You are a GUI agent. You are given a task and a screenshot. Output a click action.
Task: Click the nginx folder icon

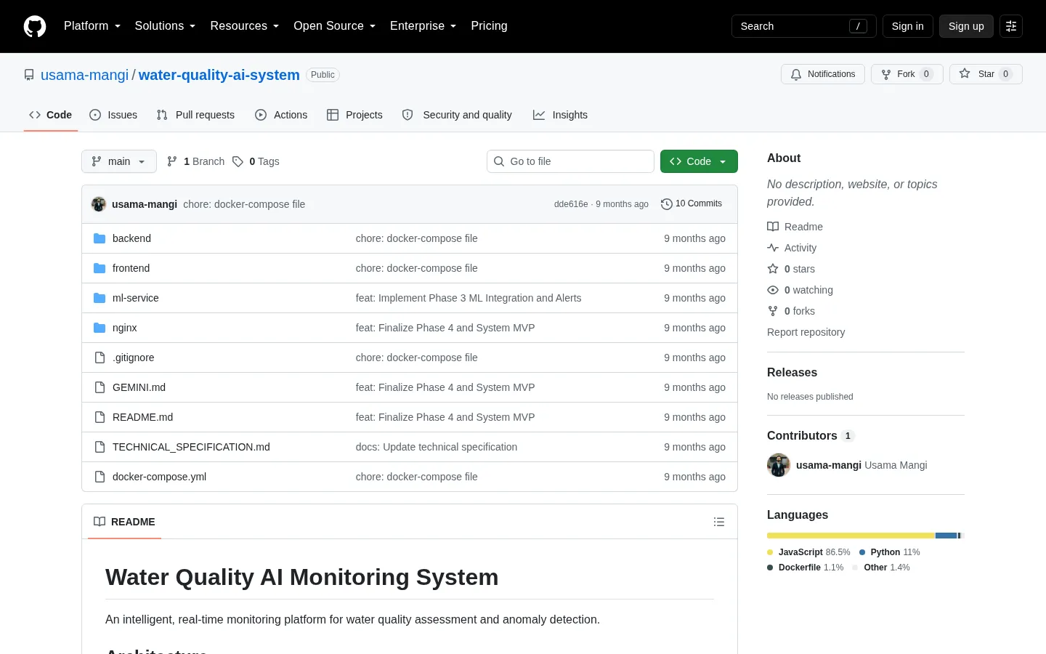pos(100,328)
